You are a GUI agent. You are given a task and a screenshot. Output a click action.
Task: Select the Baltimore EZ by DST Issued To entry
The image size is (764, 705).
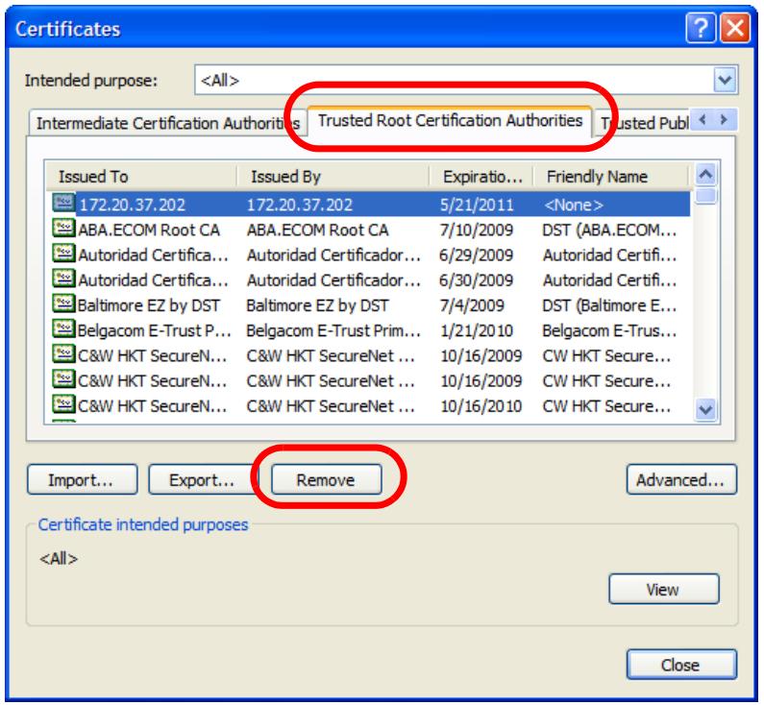click(149, 305)
